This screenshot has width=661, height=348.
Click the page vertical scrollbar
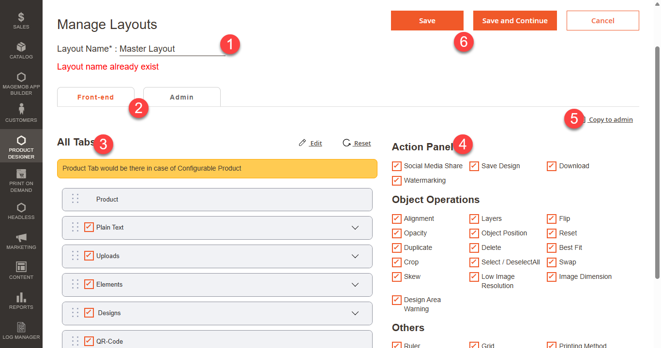657,159
